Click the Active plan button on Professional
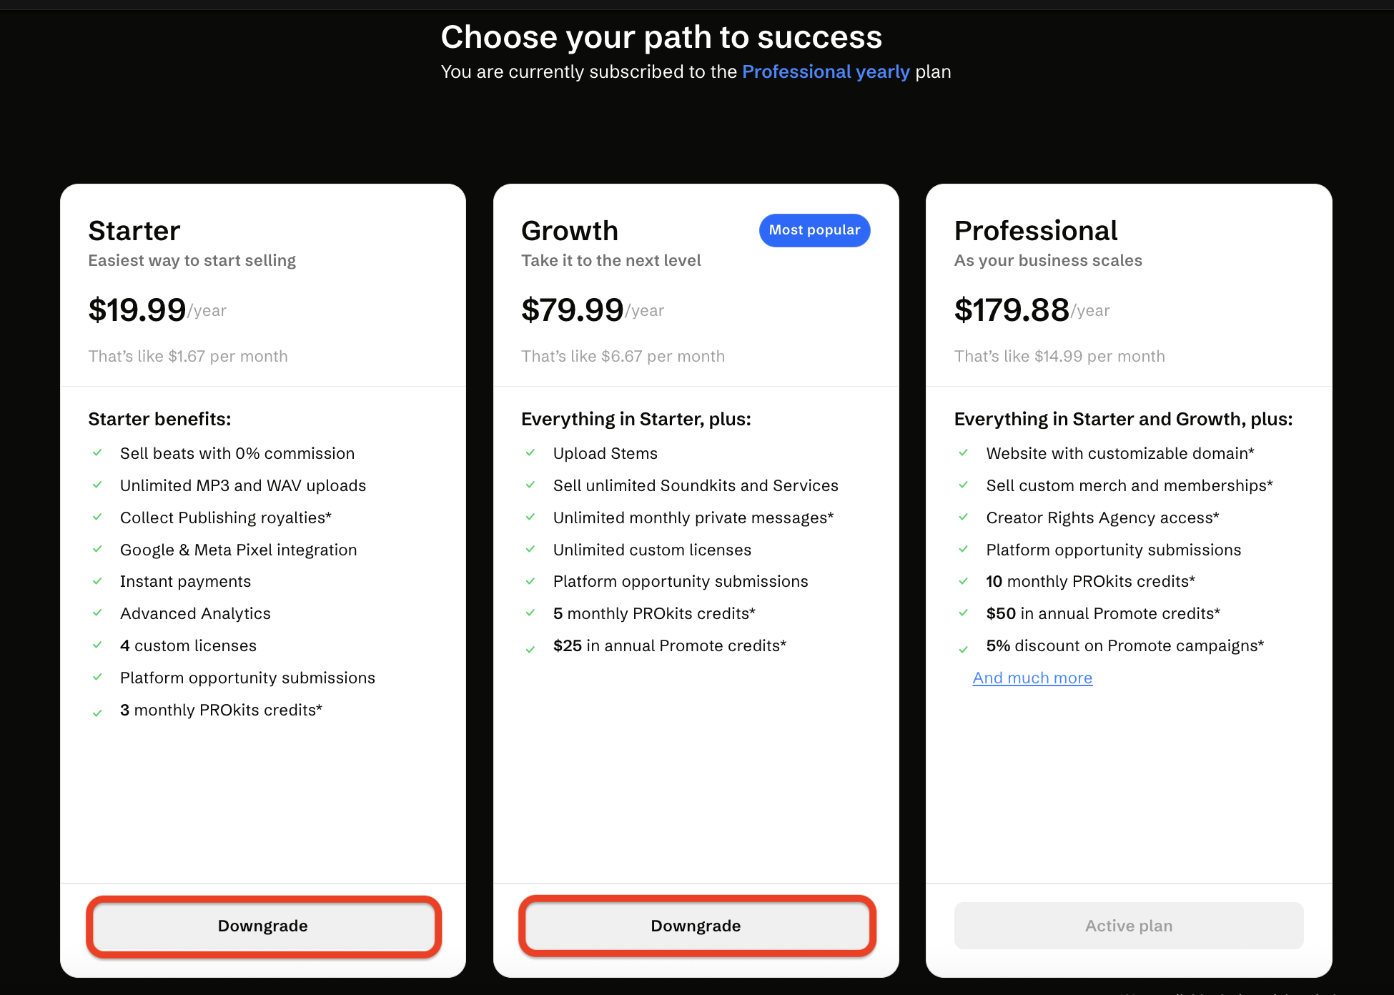The width and height of the screenshot is (1394, 995). [1128, 926]
